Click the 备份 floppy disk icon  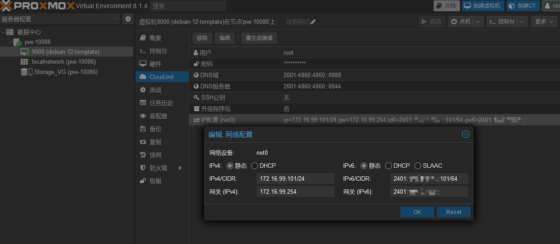(x=143, y=129)
